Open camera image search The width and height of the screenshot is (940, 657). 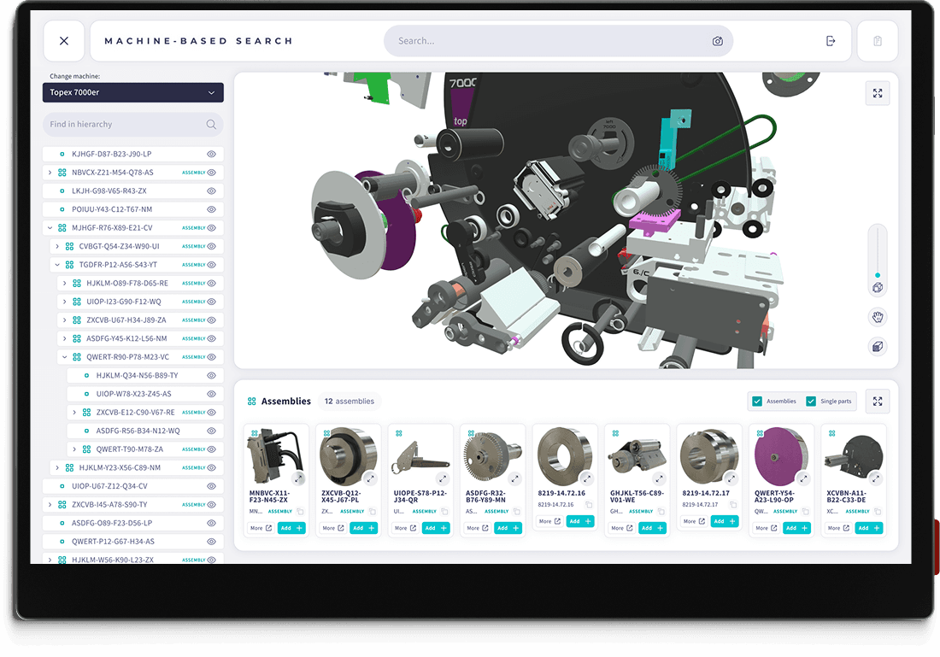tap(717, 41)
